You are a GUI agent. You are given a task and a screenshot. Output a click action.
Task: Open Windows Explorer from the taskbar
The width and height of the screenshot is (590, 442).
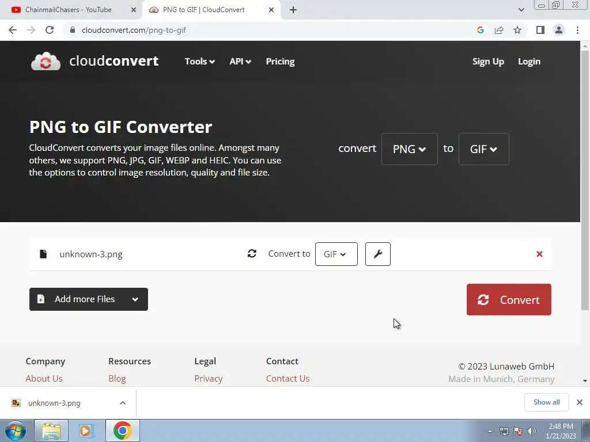51,430
